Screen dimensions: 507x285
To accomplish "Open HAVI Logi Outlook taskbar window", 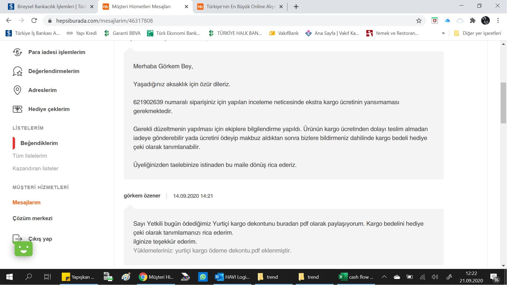I will click(x=233, y=277).
